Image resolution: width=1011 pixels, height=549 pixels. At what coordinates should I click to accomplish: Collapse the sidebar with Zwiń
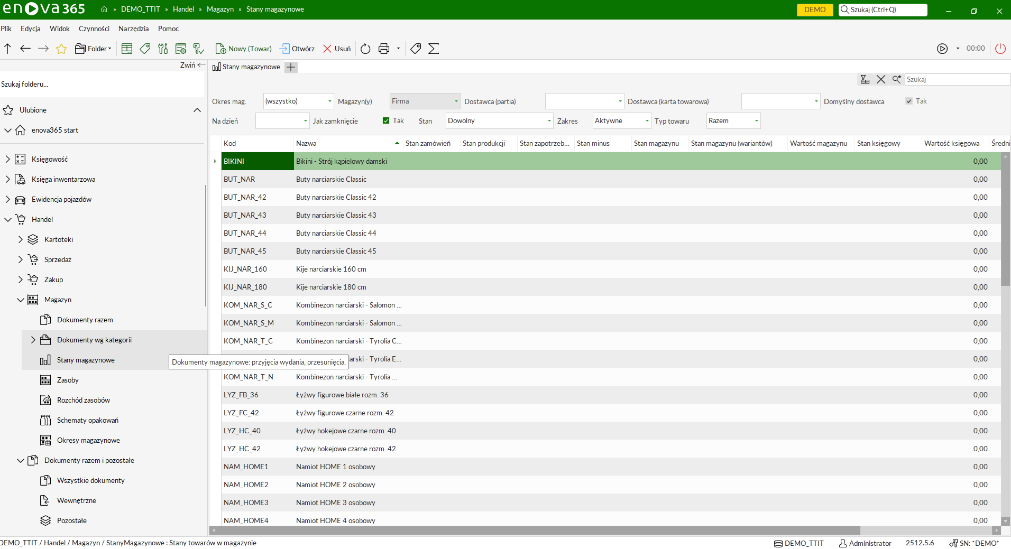tap(192, 65)
